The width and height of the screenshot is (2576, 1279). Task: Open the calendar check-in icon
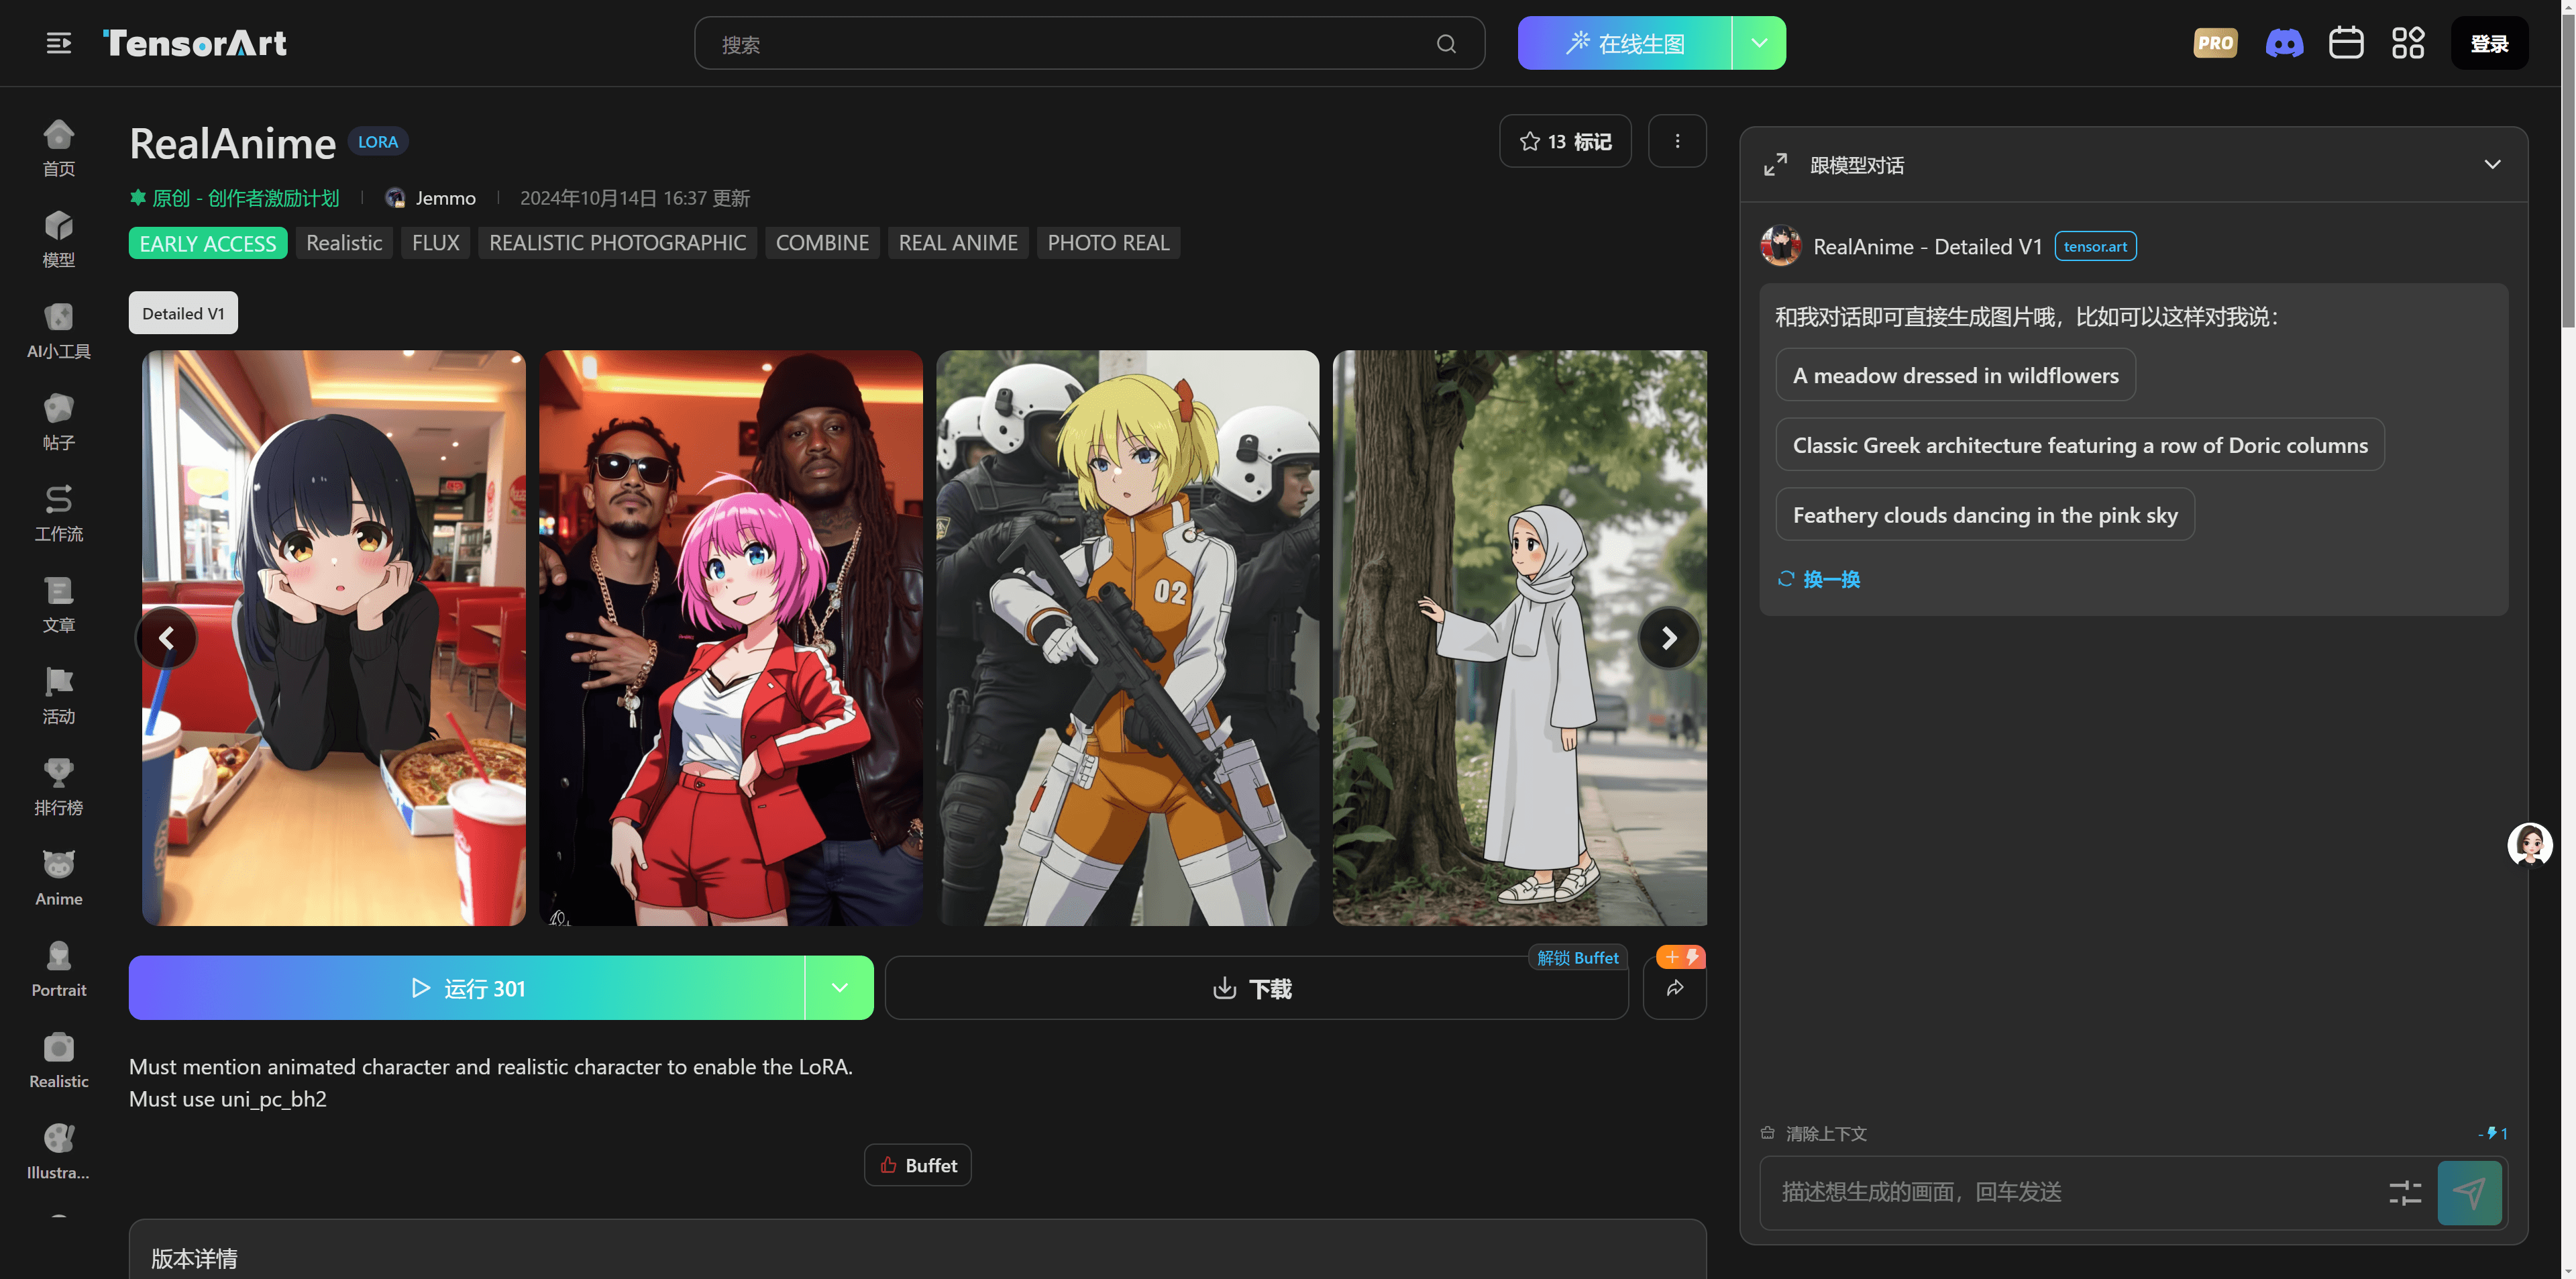tap(2346, 43)
